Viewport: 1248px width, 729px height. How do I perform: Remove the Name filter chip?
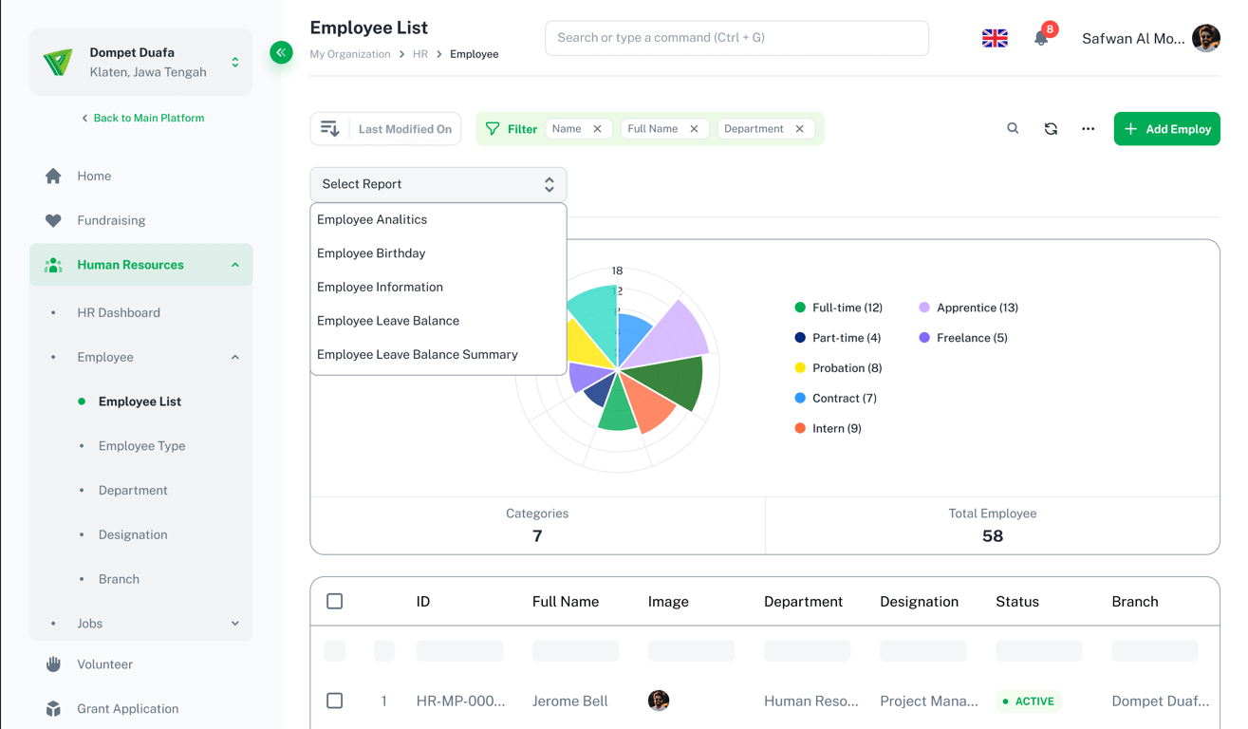click(x=597, y=129)
